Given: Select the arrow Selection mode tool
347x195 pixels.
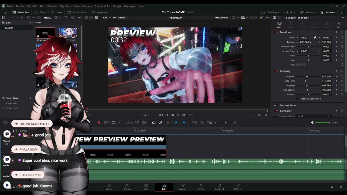Looking at the screenshot, I should click(99, 123).
